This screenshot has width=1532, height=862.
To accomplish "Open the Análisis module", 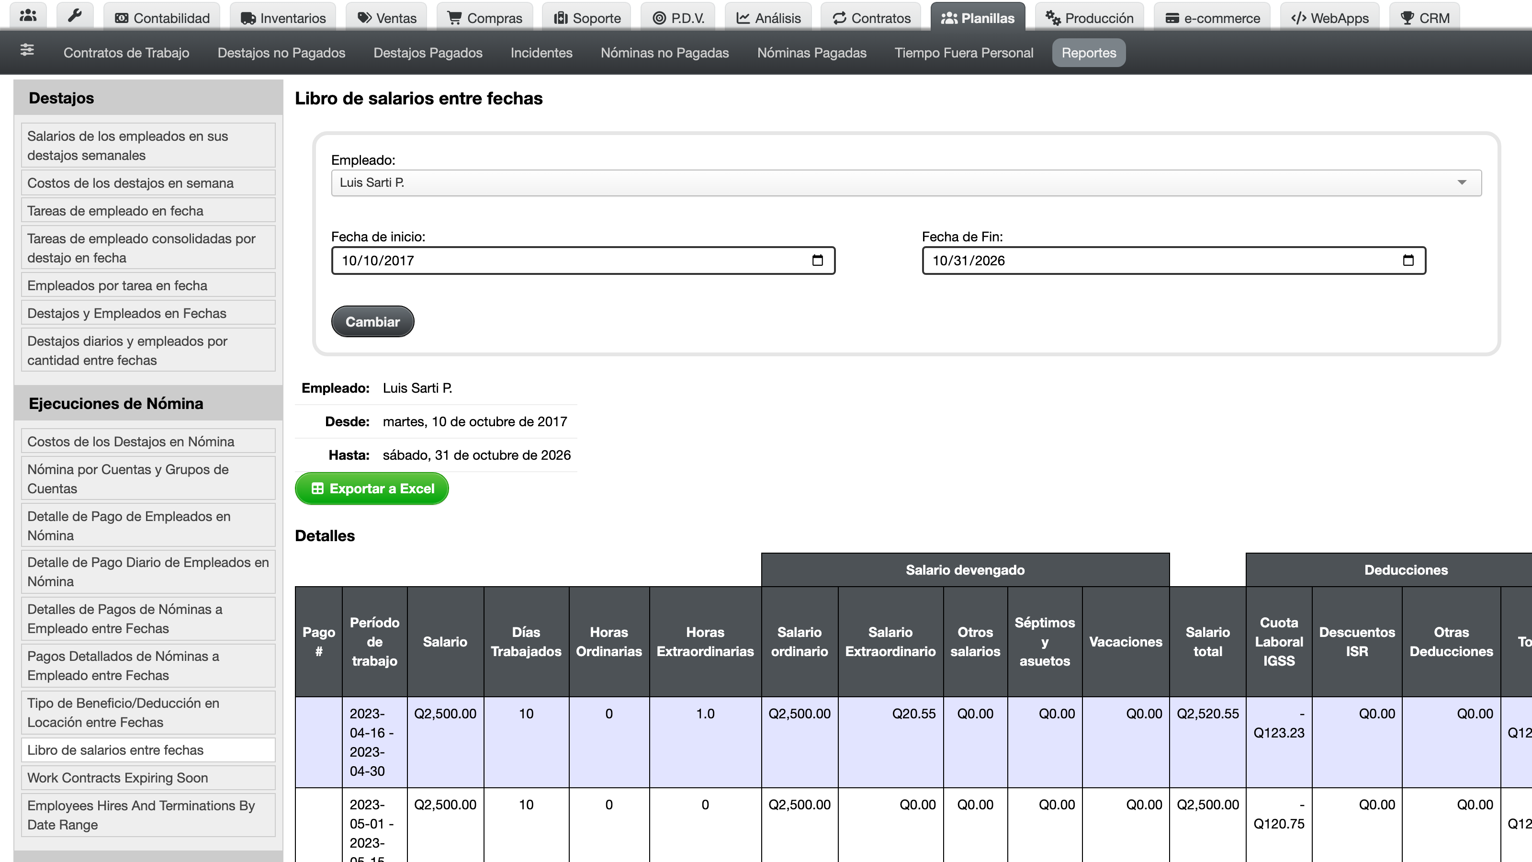I will 768,18.
